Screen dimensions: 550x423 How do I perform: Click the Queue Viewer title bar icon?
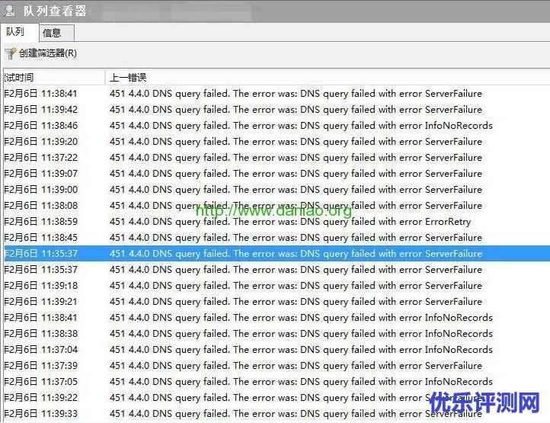(x=9, y=11)
